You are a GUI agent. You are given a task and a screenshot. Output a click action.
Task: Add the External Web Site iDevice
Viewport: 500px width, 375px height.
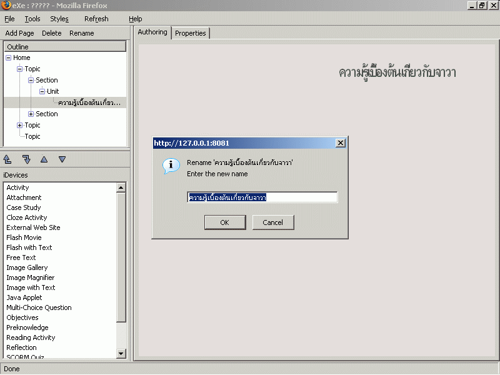[34, 227]
